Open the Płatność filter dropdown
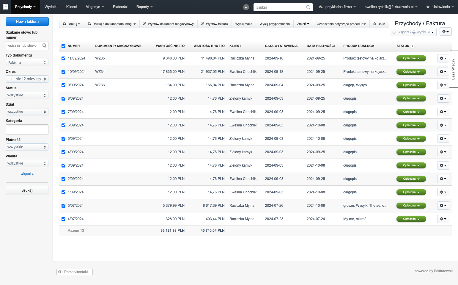Screen dimensions: 458x285 tap(27, 147)
